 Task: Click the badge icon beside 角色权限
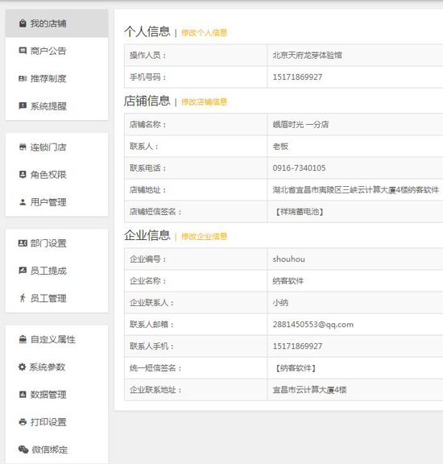[23, 175]
